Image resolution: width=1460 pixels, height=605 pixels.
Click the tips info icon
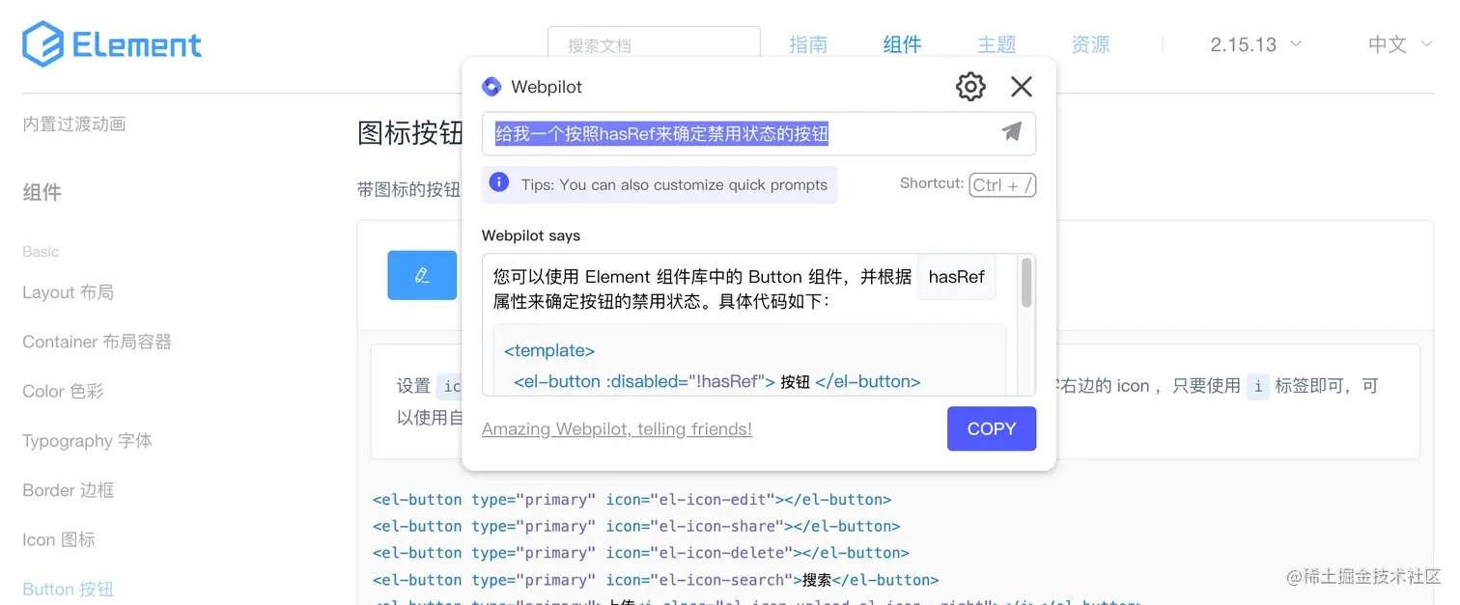[x=499, y=182]
